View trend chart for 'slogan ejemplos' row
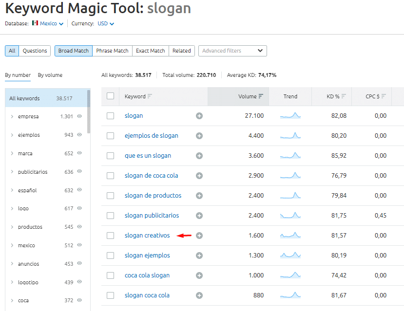The height and width of the screenshot is (311, 404). pyautogui.click(x=290, y=255)
